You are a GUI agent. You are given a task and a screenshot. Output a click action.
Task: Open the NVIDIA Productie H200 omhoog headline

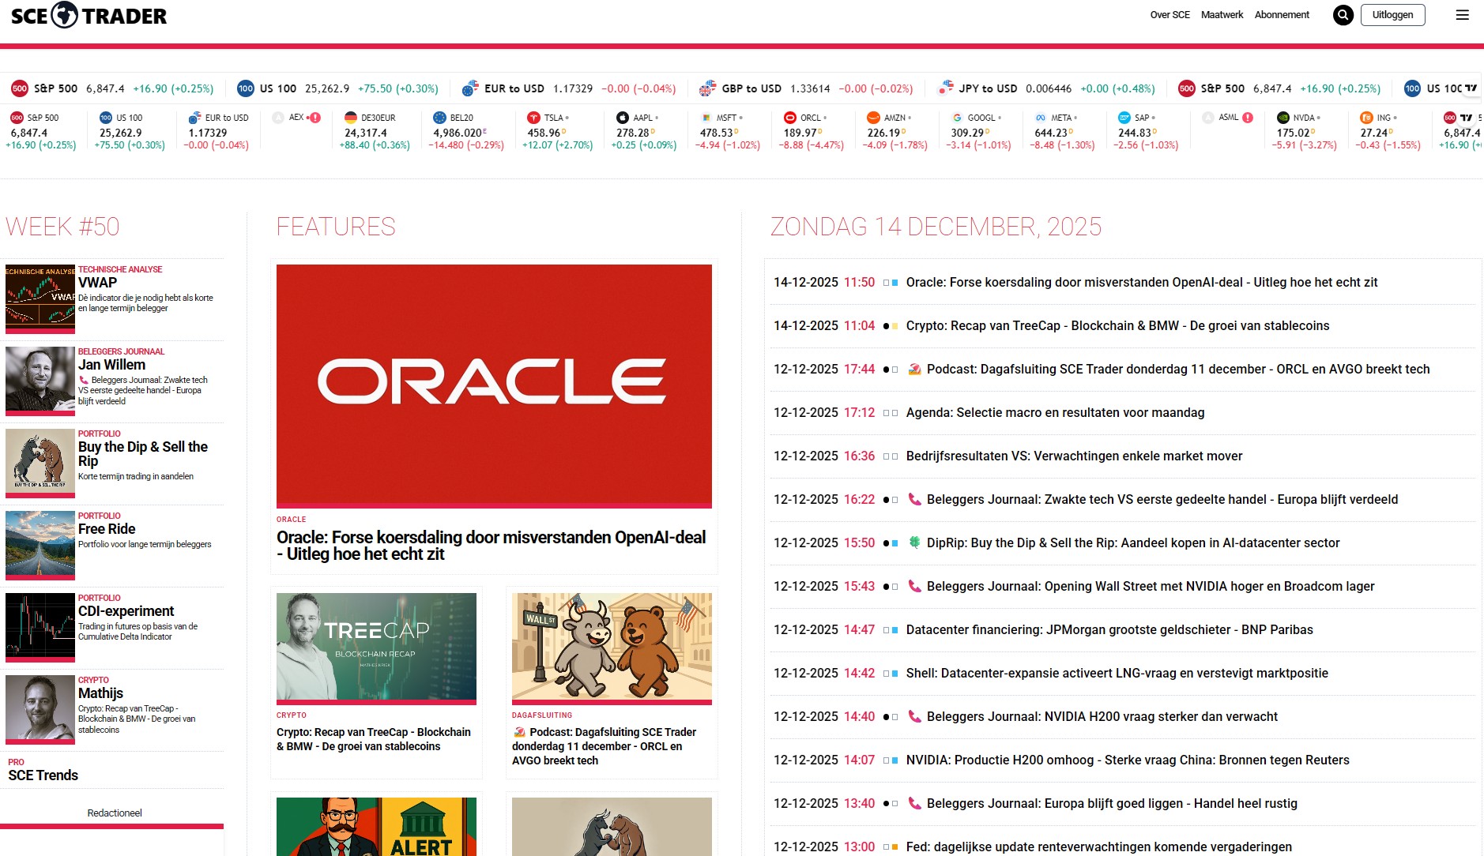tap(1128, 760)
